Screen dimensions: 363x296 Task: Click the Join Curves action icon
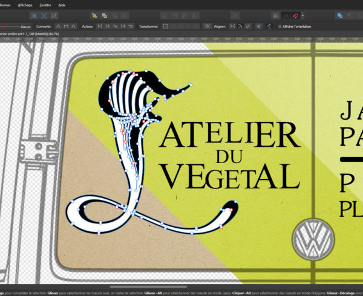(123, 27)
